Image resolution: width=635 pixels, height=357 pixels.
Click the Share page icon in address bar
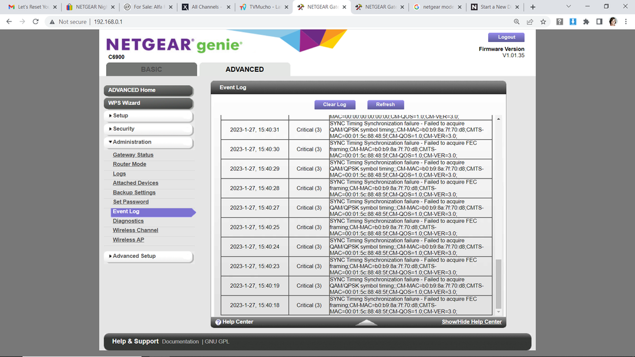(530, 22)
